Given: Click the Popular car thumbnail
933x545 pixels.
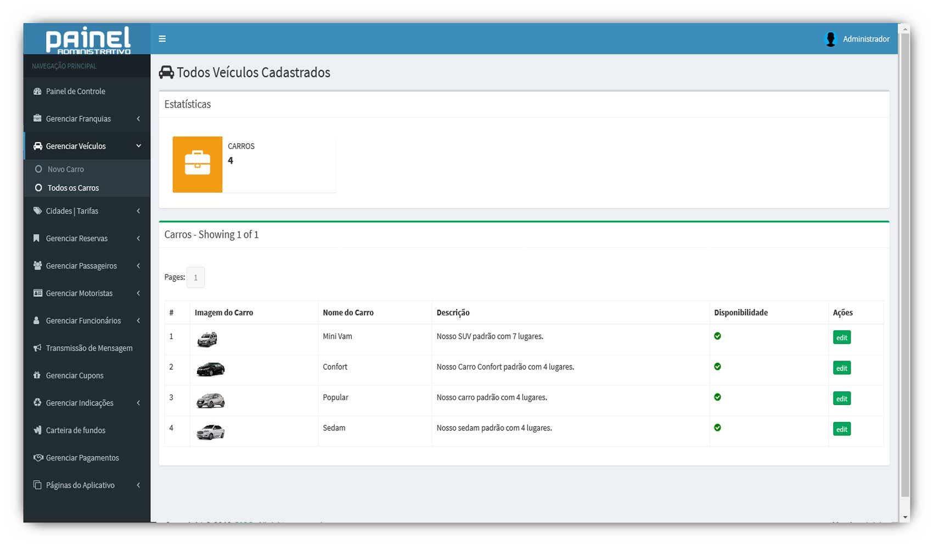Looking at the screenshot, I should (211, 400).
